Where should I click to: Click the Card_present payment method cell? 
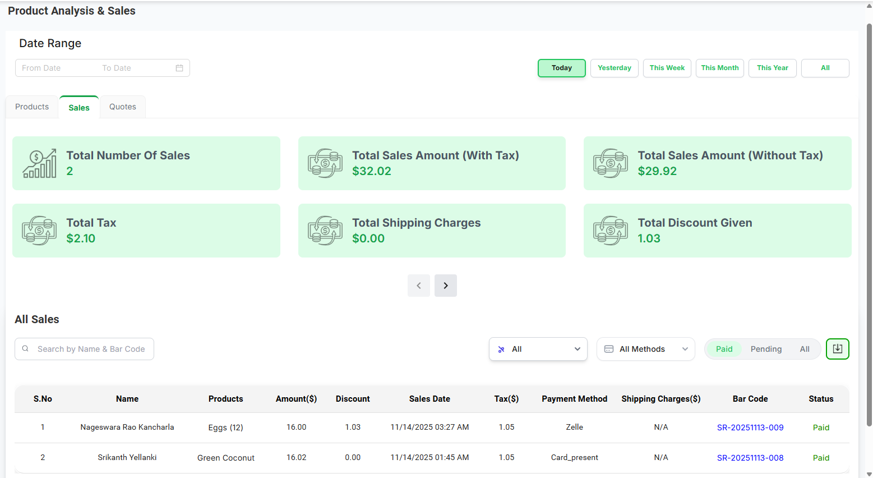click(x=574, y=458)
